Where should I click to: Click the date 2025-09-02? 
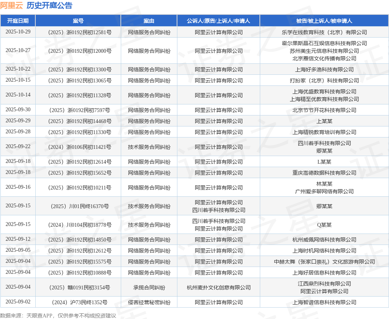coord(18,302)
